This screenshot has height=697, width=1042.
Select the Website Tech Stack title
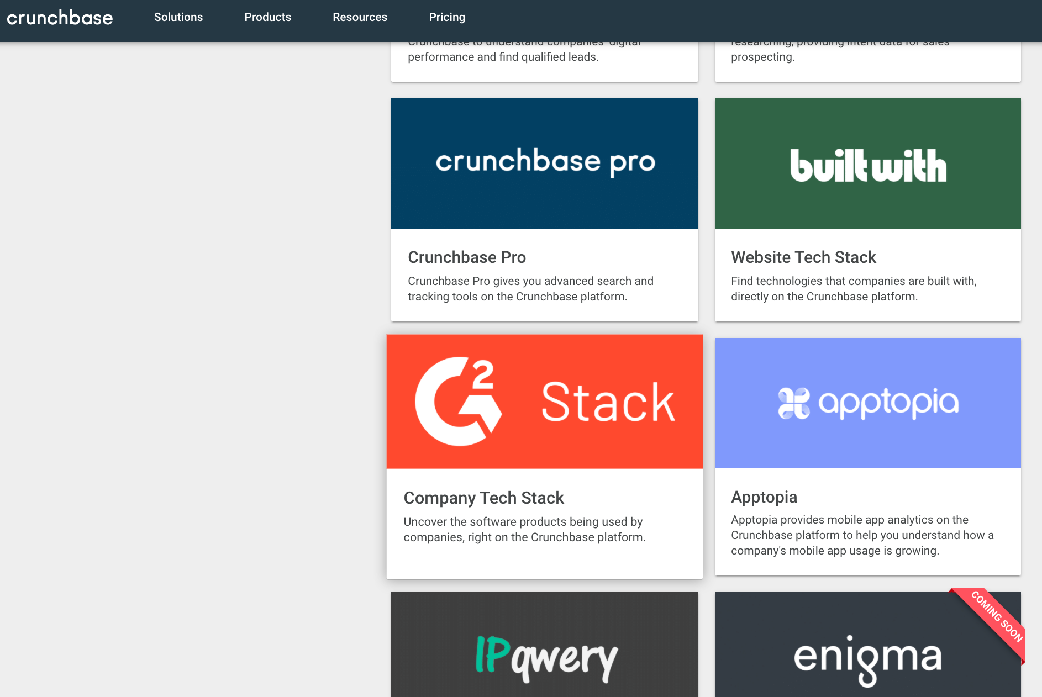pos(804,257)
